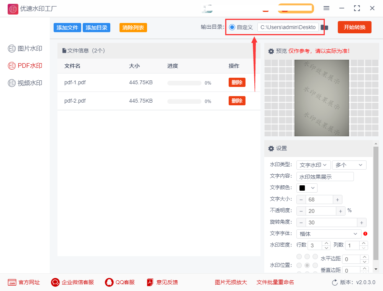The image size is (383, 291).
Task: Click the QQ客服 penguin icon
Action: click(x=109, y=283)
